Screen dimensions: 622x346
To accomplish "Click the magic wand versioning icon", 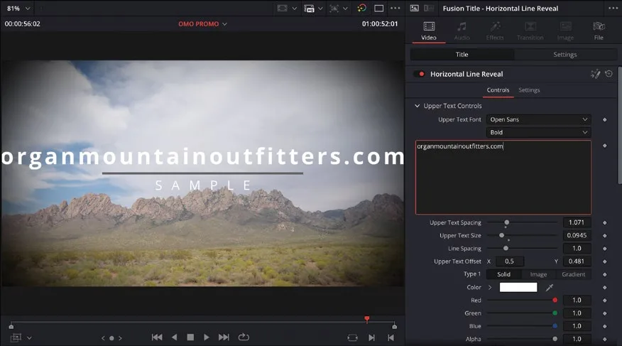I will [595, 74].
